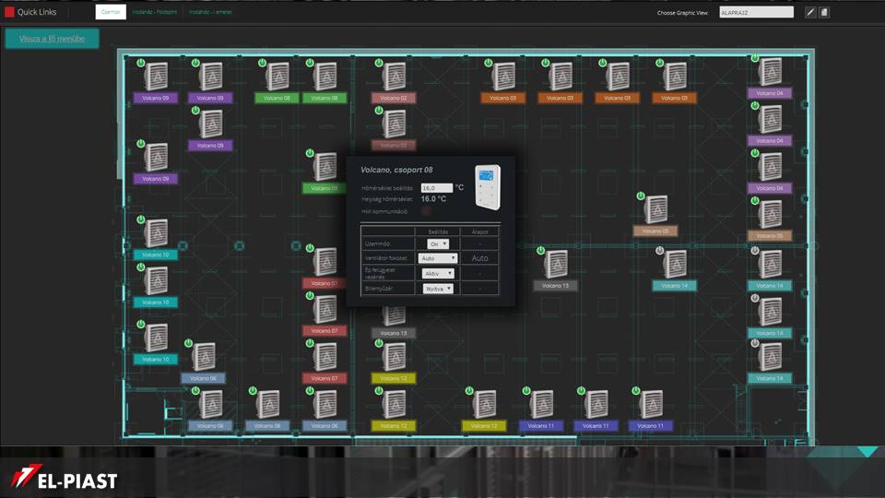Open the fan speed Auto dropdown
The width and height of the screenshot is (885, 498).
(437, 258)
